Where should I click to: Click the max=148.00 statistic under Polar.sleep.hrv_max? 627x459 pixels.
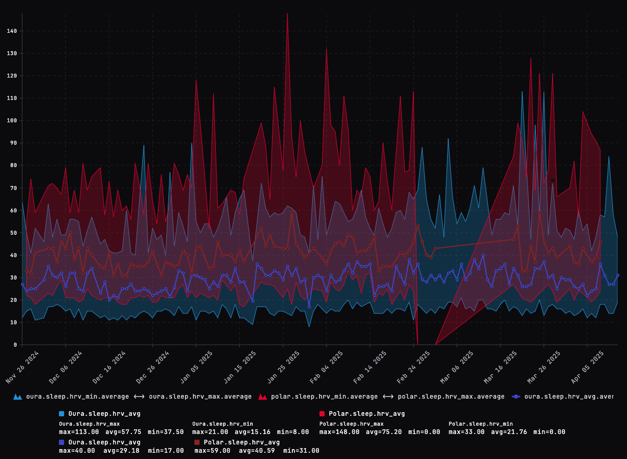pos(339,432)
